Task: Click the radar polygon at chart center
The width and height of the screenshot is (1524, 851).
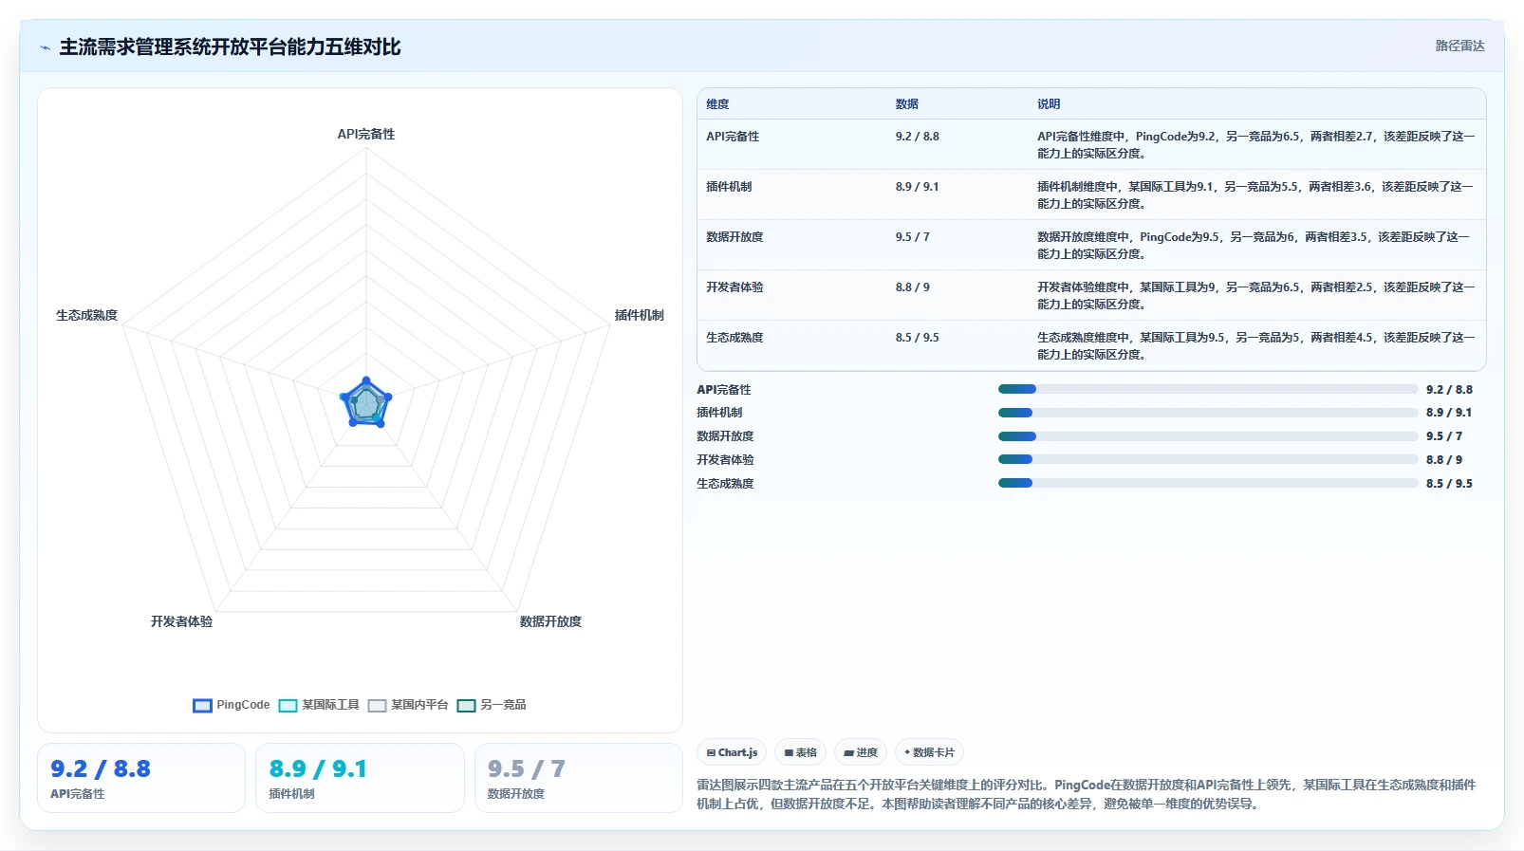Action: pyautogui.click(x=365, y=404)
